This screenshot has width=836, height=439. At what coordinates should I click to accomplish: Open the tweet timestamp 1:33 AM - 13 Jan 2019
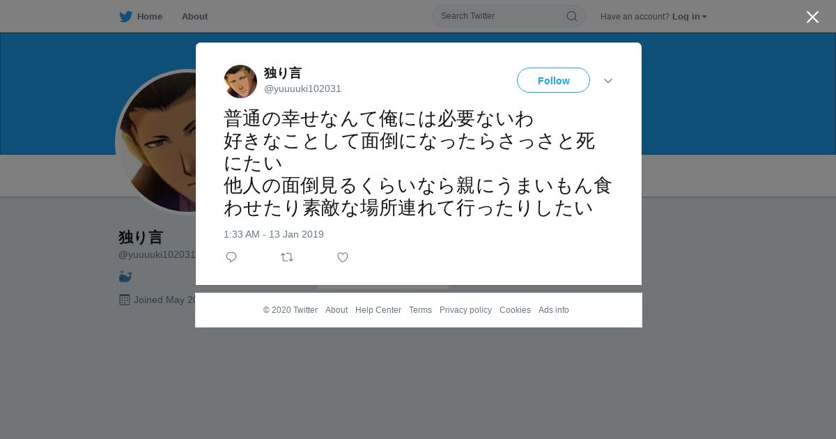pyautogui.click(x=274, y=234)
